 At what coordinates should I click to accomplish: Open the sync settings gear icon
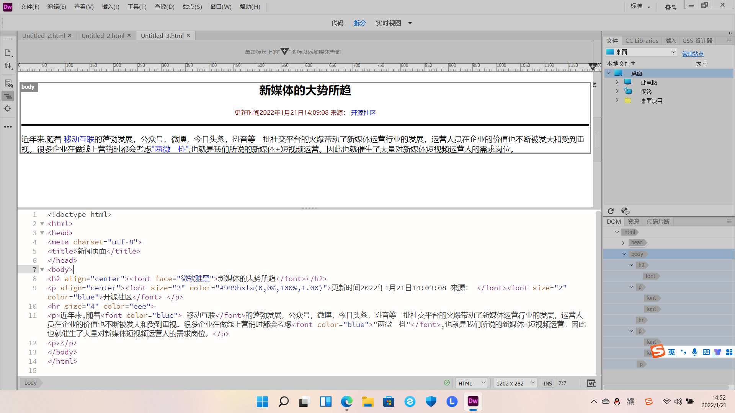tap(670, 7)
